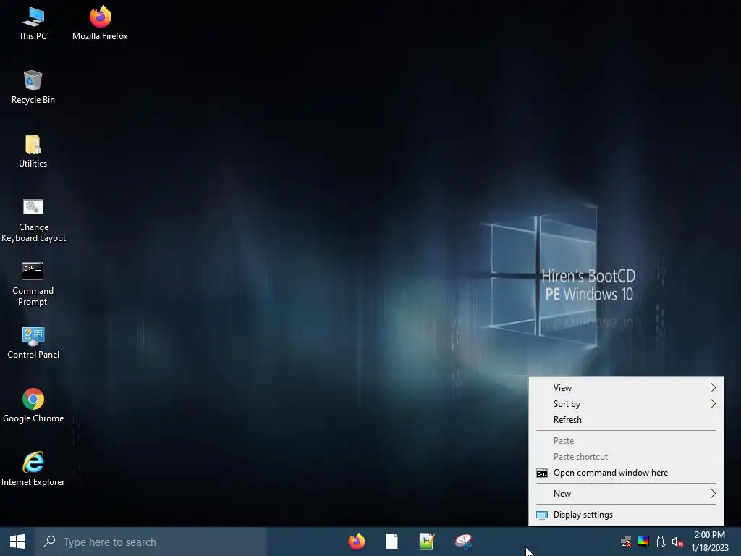
Task: Click the Type here to search box
Action: [x=151, y=542]
